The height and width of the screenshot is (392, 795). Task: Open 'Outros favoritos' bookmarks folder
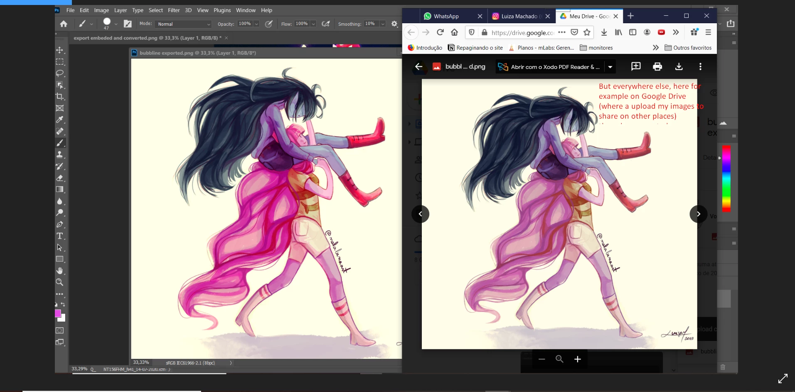point(688,48)
